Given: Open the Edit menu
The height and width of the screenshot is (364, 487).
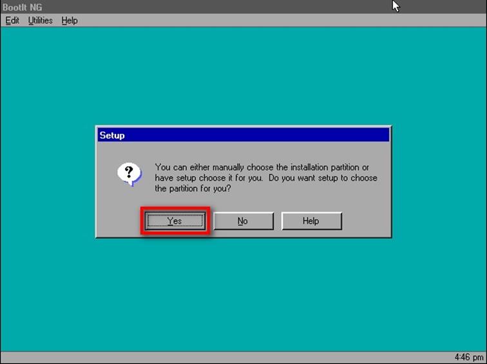Looking at the screenshot, I should click(x=12, y=21).
